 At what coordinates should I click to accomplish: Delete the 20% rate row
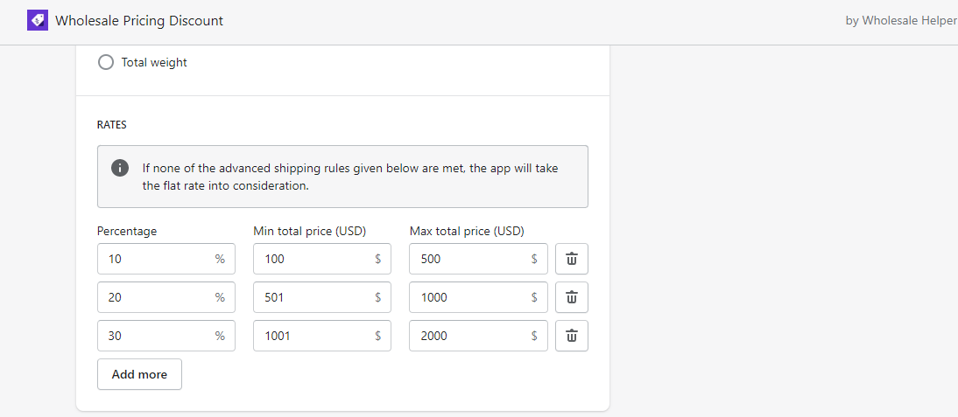click(x=571, y=297)
